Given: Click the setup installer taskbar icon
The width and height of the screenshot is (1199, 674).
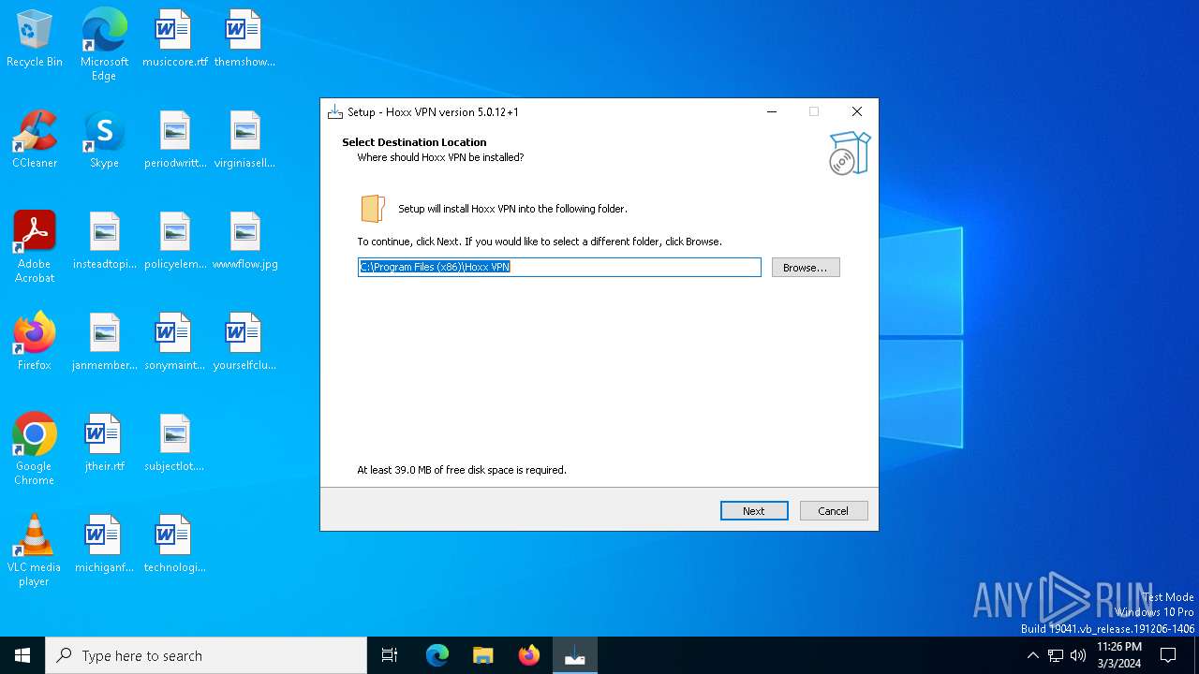Looking at the screenshot, I should click(575, 655).
